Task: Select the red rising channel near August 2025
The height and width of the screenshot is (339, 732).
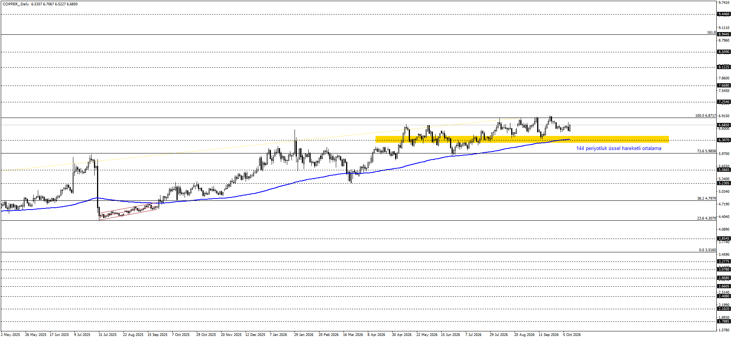Action: (x=129, y=212)
